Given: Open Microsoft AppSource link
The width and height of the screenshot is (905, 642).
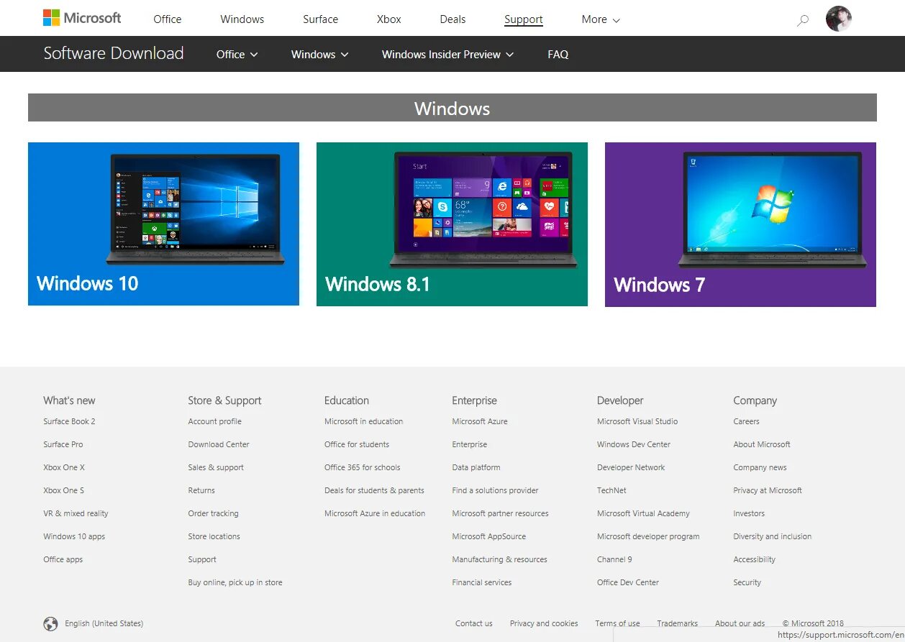Looking at the screenshot, I should click(x=488, y=536).
